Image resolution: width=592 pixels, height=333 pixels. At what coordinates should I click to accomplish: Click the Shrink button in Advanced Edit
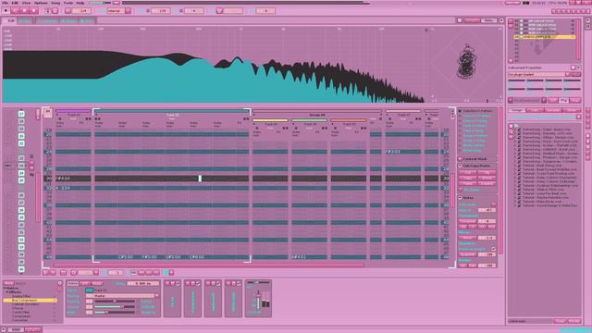(x=487, y=178)
